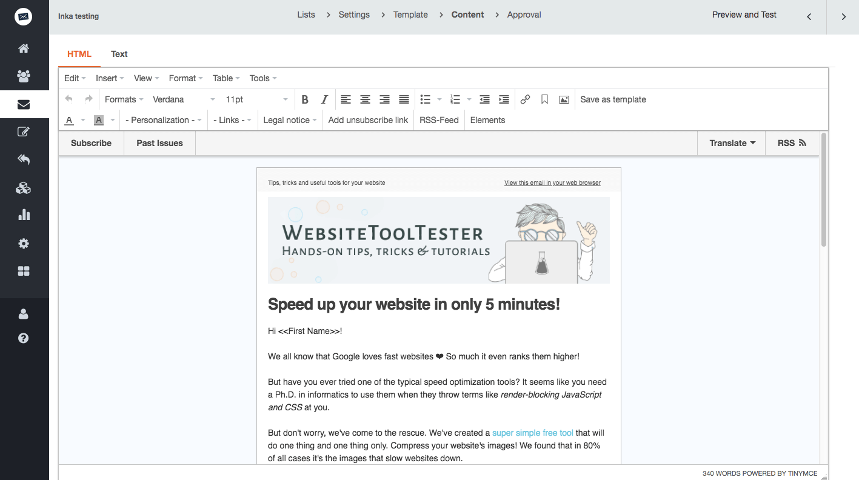Center align the text
Viewport: 859px width, 480px height.
tap(365, 99)
